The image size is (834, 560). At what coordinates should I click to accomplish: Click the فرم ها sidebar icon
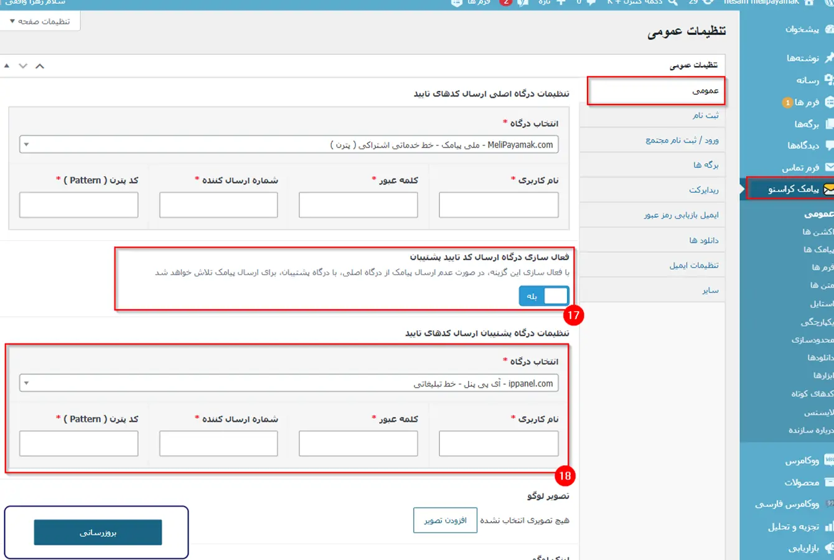tap(829, 102)
